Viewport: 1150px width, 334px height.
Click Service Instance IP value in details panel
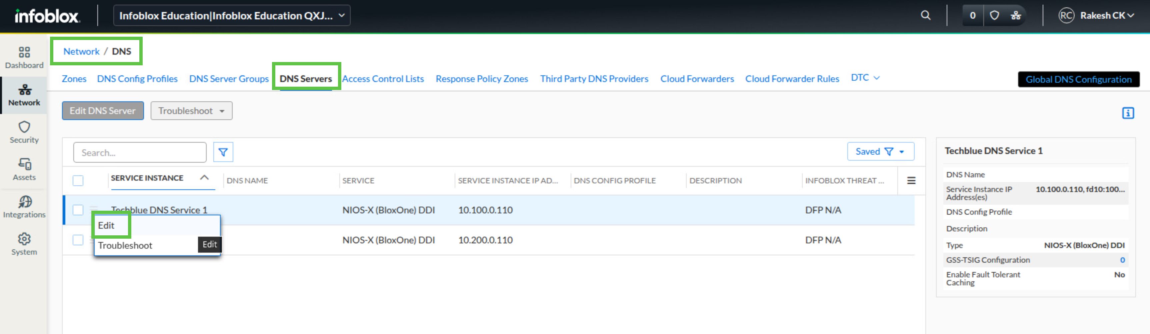[1080, 189]
